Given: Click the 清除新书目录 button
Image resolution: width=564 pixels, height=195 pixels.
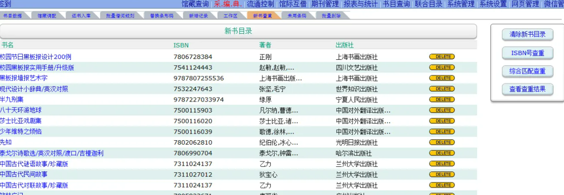Looking at the screenshot, I should pos(528,34).
